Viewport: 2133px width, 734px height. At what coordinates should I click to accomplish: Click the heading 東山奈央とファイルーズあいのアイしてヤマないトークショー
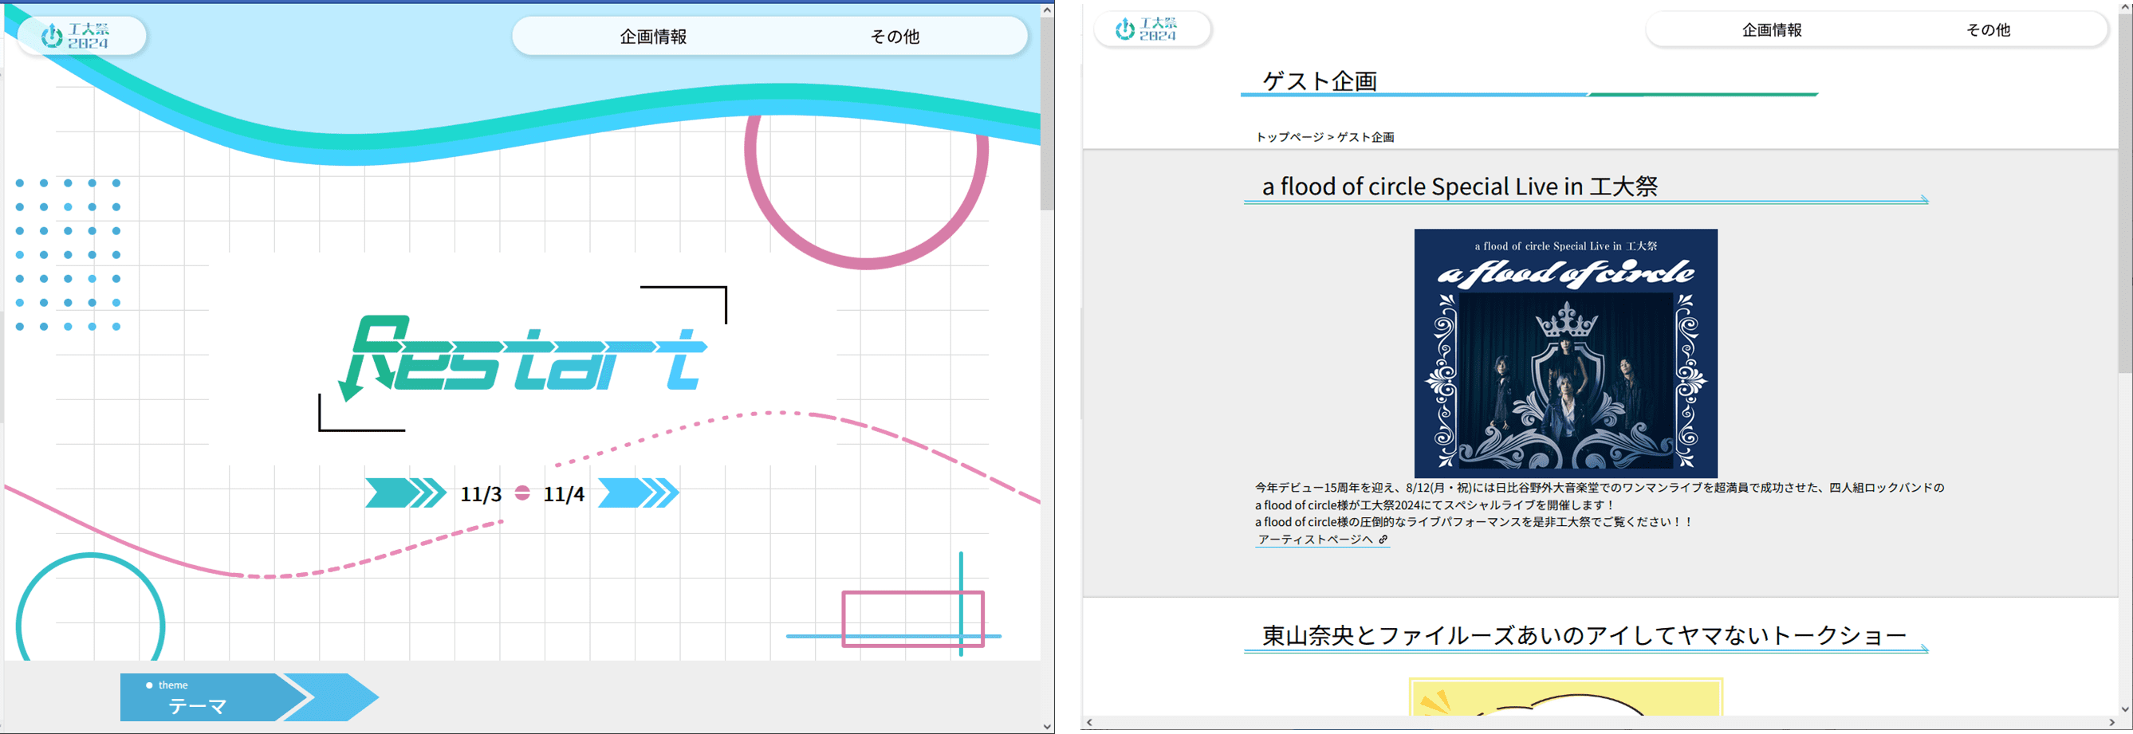[x=1584, y=635]
